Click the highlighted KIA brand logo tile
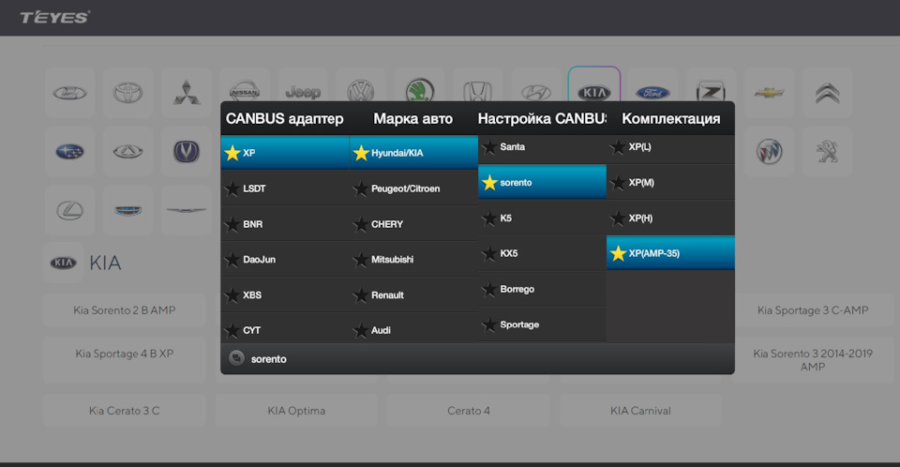 coord(594,84)
